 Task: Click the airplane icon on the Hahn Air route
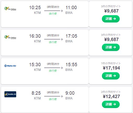[x=62, y=68]
